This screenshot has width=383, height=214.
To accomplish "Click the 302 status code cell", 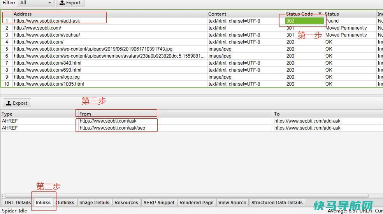I will [305, 21].
